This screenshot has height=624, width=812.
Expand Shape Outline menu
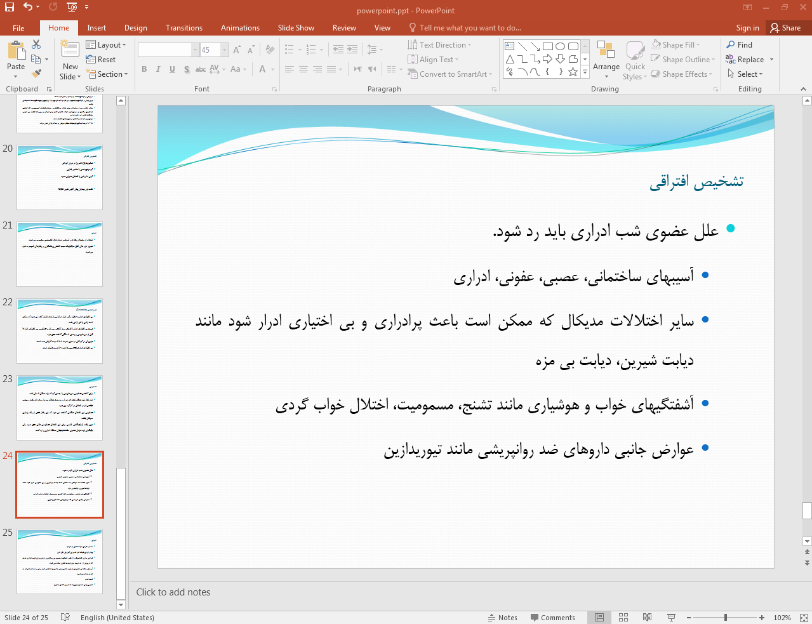683,60
